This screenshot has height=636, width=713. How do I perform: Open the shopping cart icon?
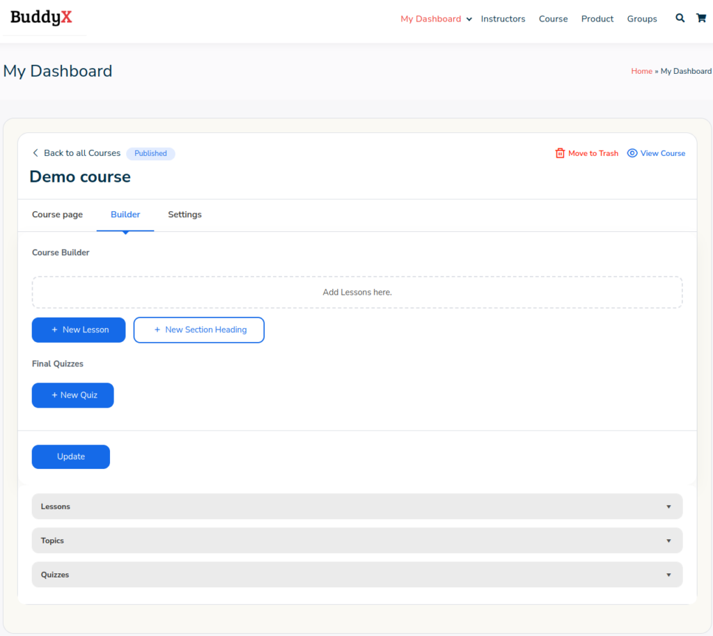tap(701, 18)
